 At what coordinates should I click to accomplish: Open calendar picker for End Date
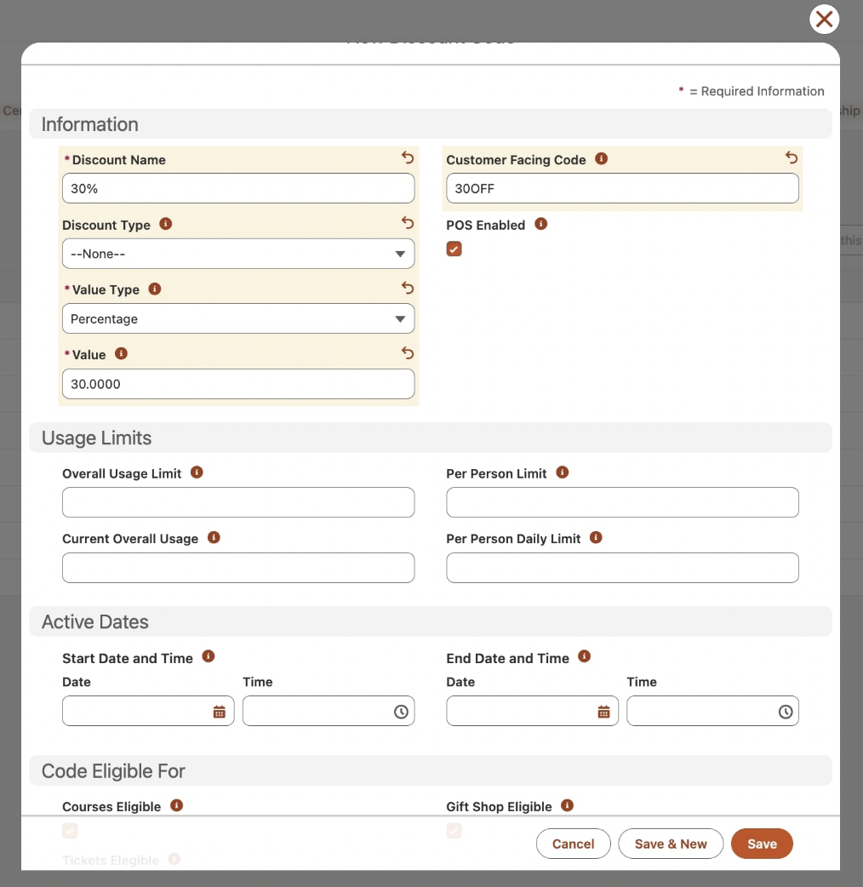603,712
